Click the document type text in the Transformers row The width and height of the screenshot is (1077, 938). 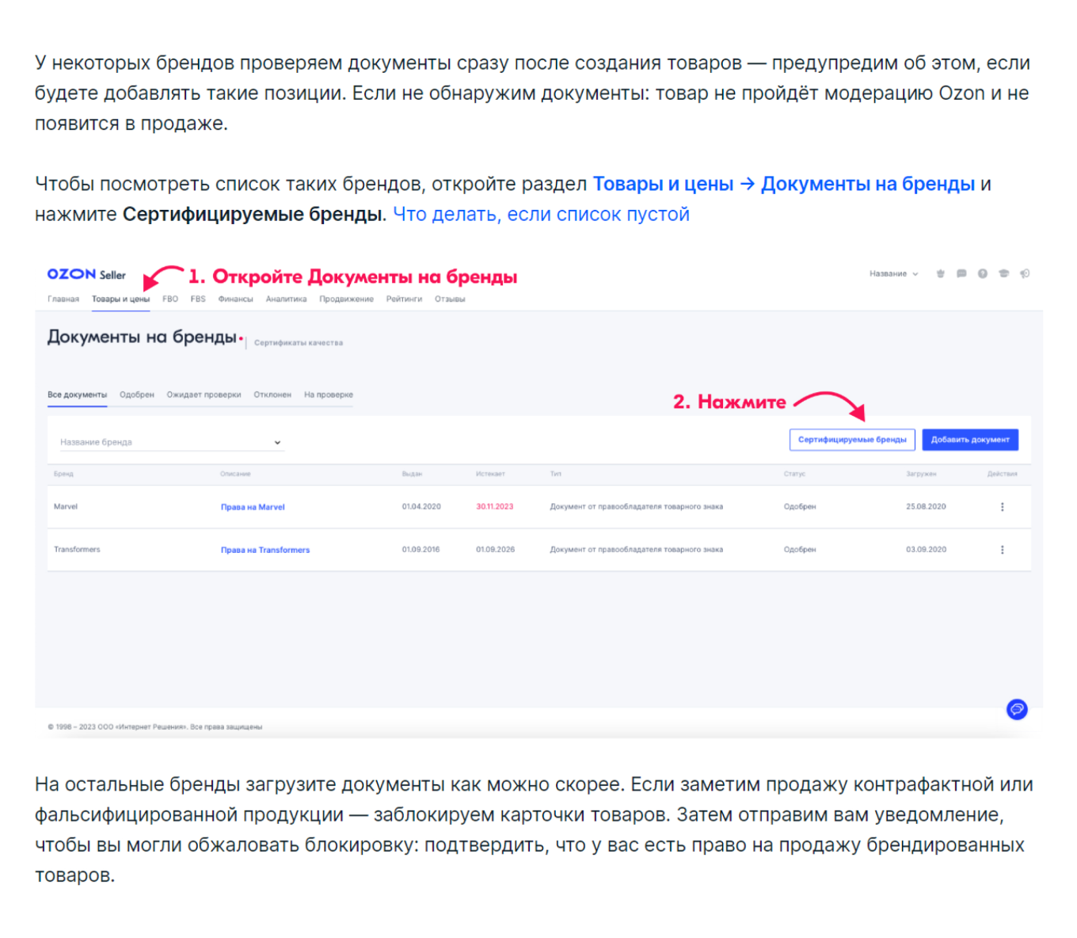click(x=636, y=549)
